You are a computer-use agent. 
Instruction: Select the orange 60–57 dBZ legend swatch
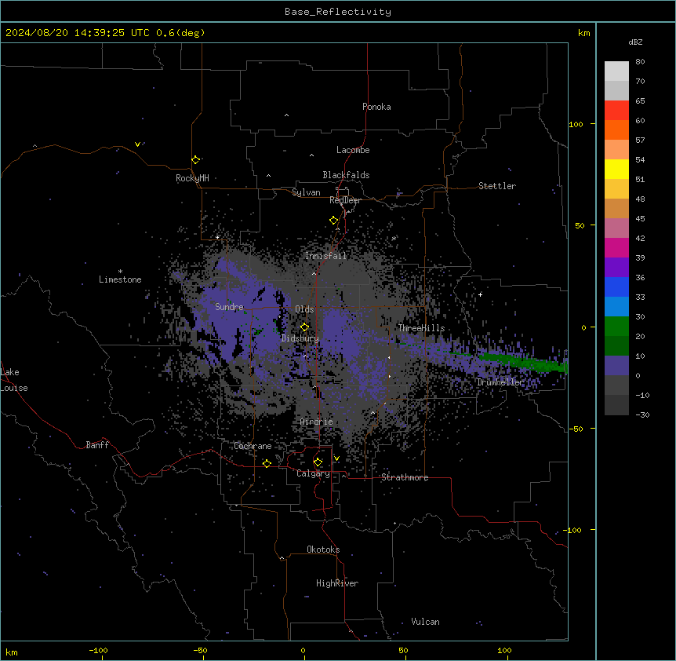pyautogui.click(x=616, y=130)
